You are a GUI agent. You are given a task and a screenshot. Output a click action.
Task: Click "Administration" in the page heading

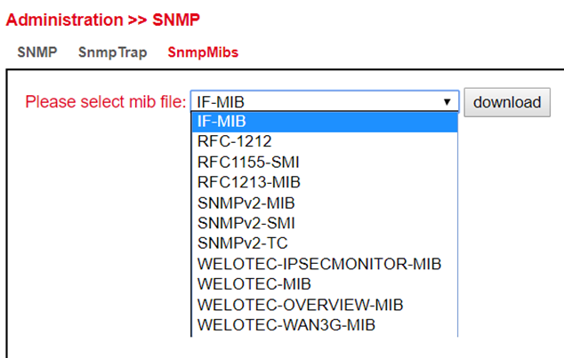pyautogui.click(x=64, y=19)
